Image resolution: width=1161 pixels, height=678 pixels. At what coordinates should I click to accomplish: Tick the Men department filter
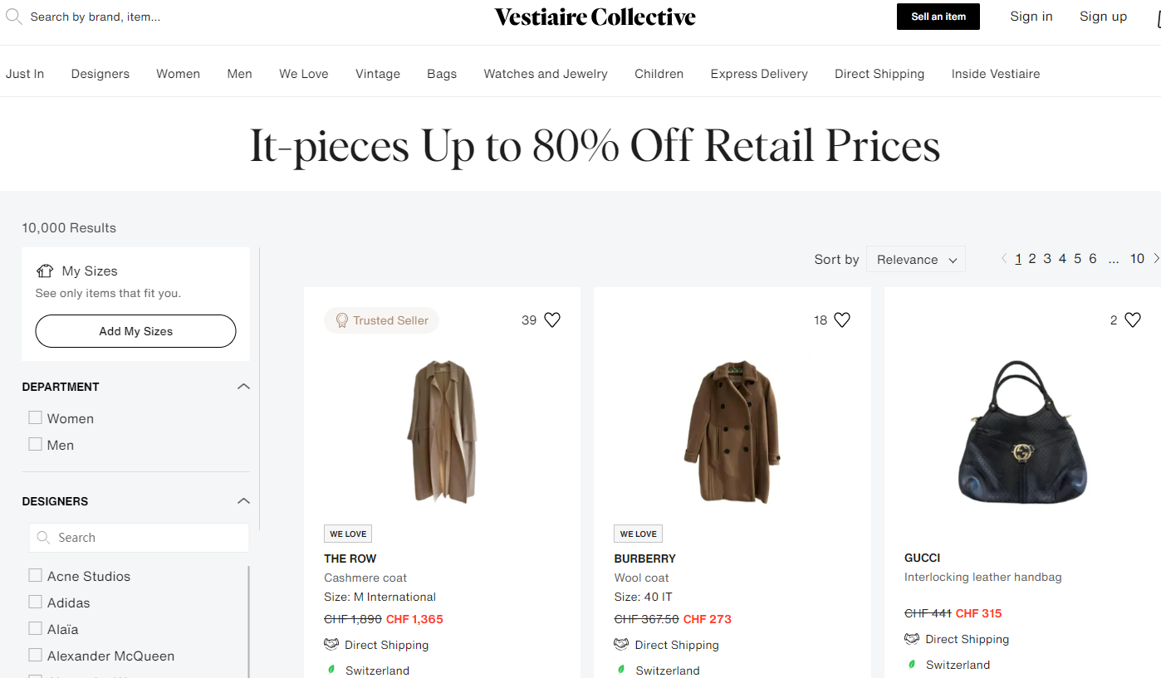(35, 445)
